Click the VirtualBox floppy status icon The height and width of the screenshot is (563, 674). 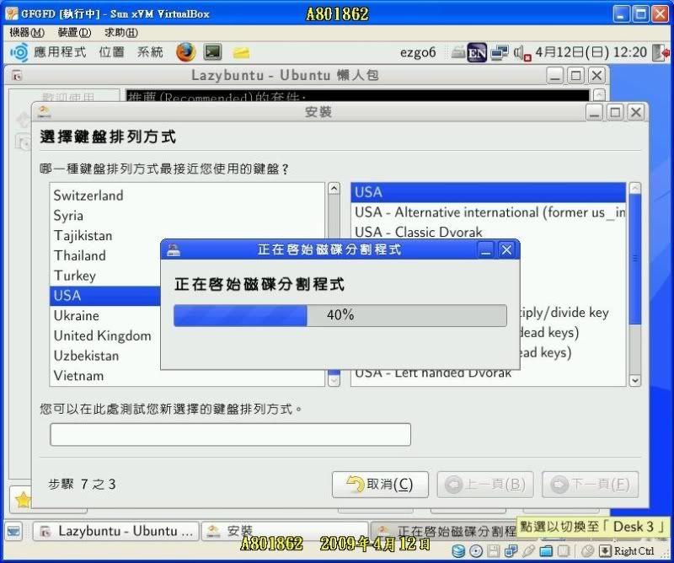(494, 551)
